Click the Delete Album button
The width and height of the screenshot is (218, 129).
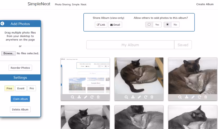(20, 109)
